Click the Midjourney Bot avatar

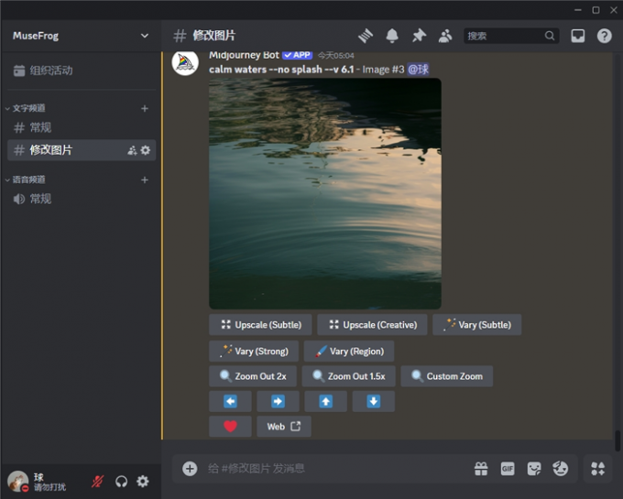point(185,63)
